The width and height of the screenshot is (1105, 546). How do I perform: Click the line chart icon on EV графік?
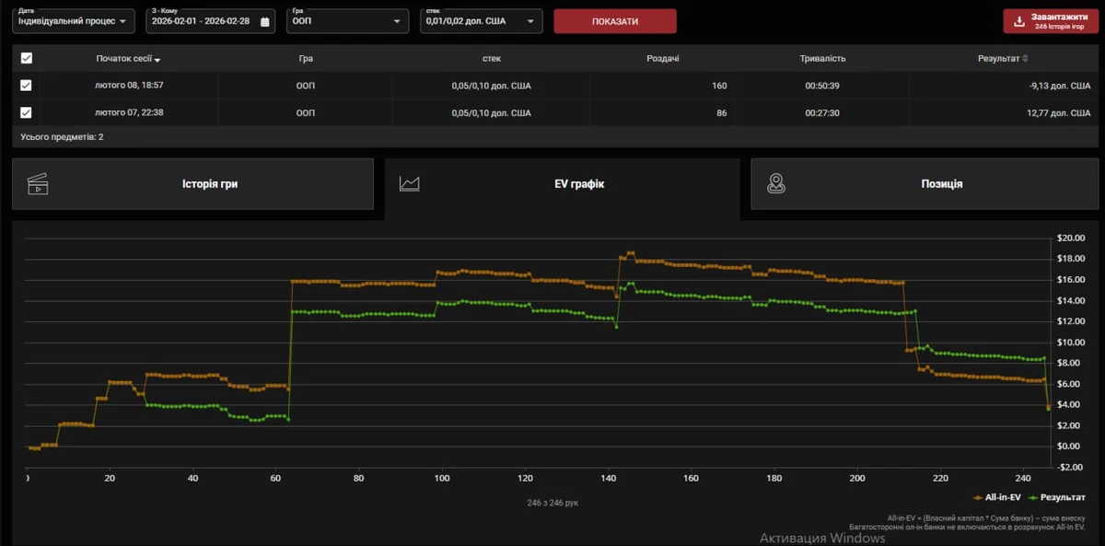coord(409,184)
